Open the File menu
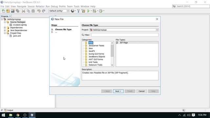This screenshot has width=210, height=118. tap(2, 7)
